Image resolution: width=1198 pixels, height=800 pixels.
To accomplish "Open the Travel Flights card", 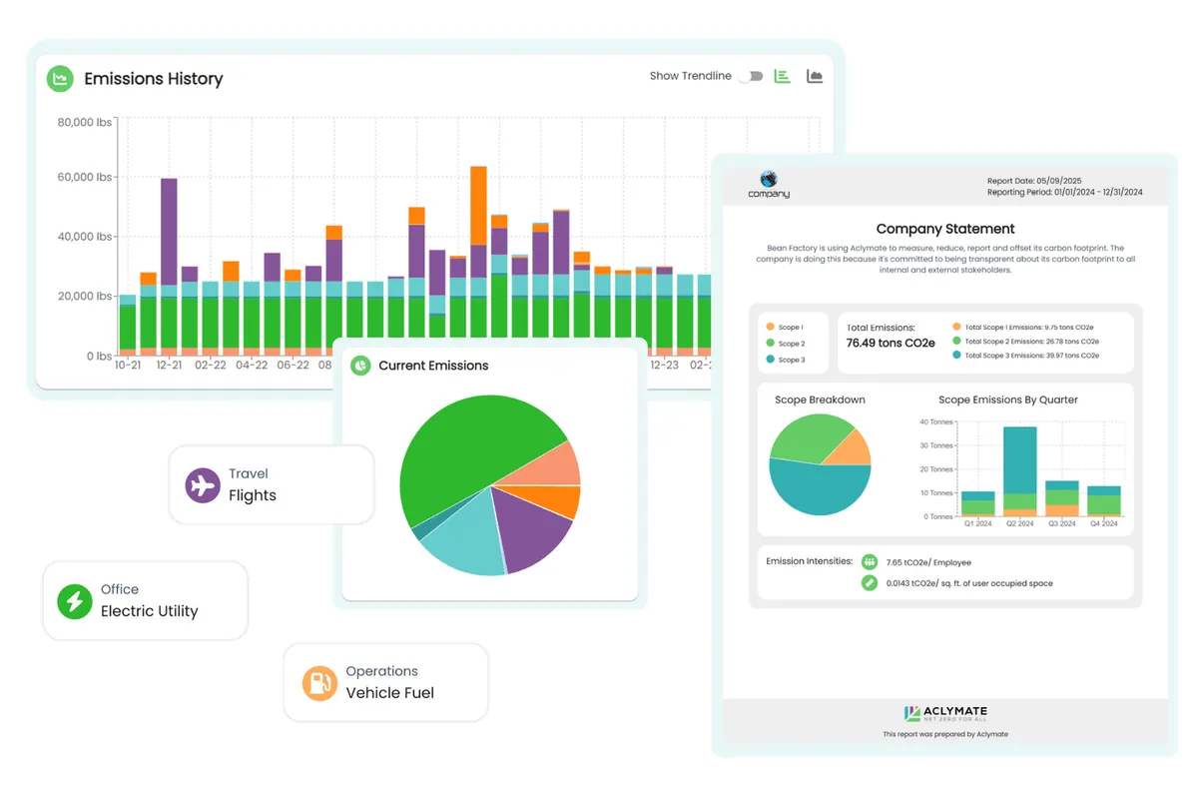I will [272, 485].
